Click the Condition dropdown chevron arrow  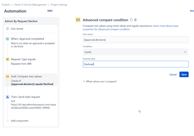(x=185, y=52)
